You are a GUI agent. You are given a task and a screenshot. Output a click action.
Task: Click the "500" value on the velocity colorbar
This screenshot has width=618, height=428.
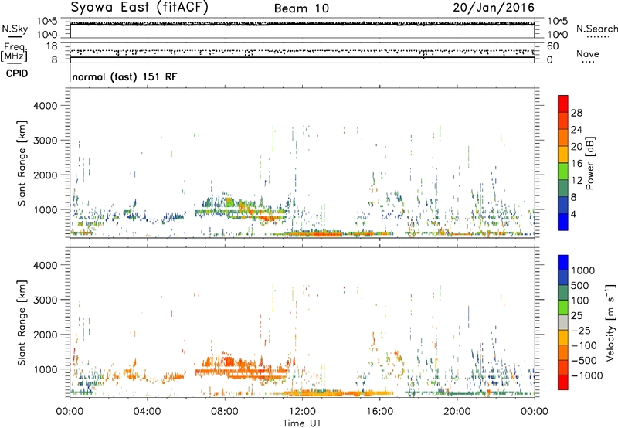(580, 285)
